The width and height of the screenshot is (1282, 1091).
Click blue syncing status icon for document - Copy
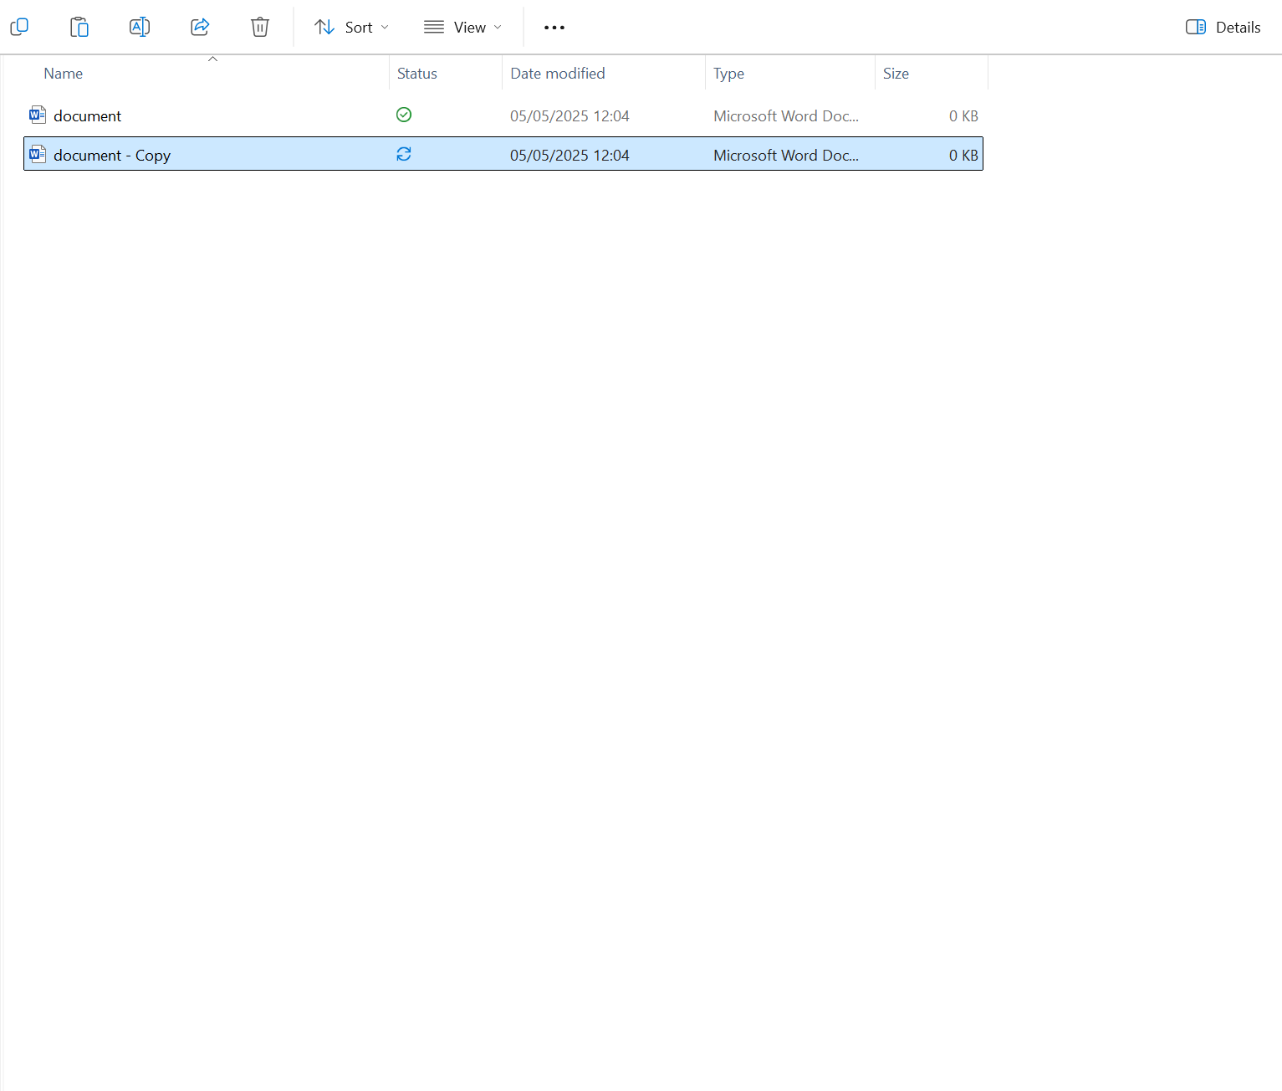(x=404, y=154)
